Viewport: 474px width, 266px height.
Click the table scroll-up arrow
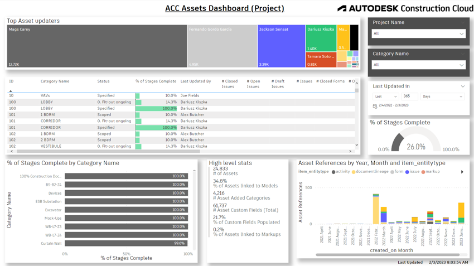(x=357, y=83)
